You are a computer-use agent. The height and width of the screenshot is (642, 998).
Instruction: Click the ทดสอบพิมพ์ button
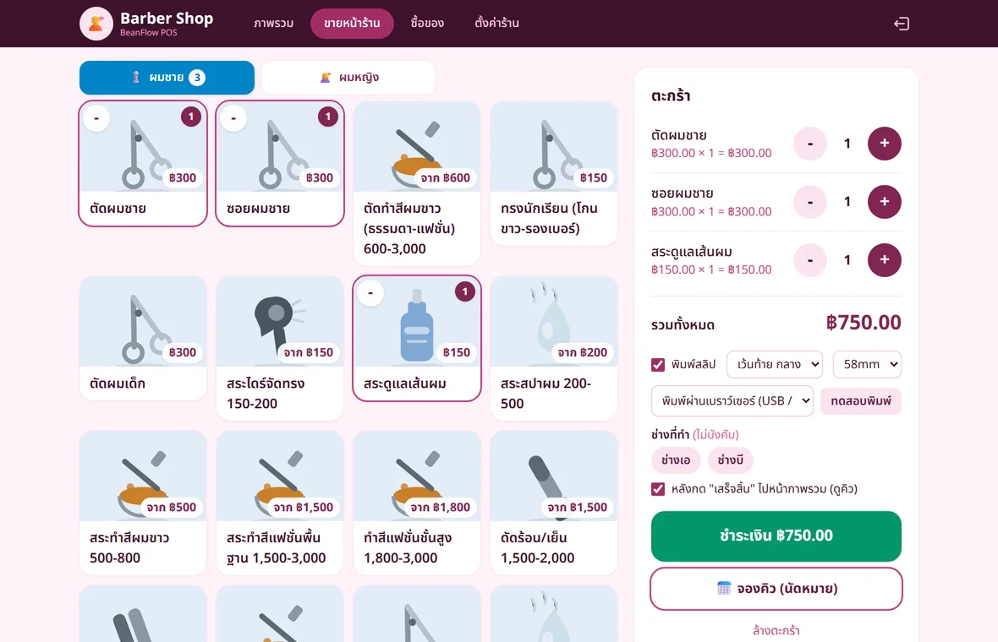(860, 401)
